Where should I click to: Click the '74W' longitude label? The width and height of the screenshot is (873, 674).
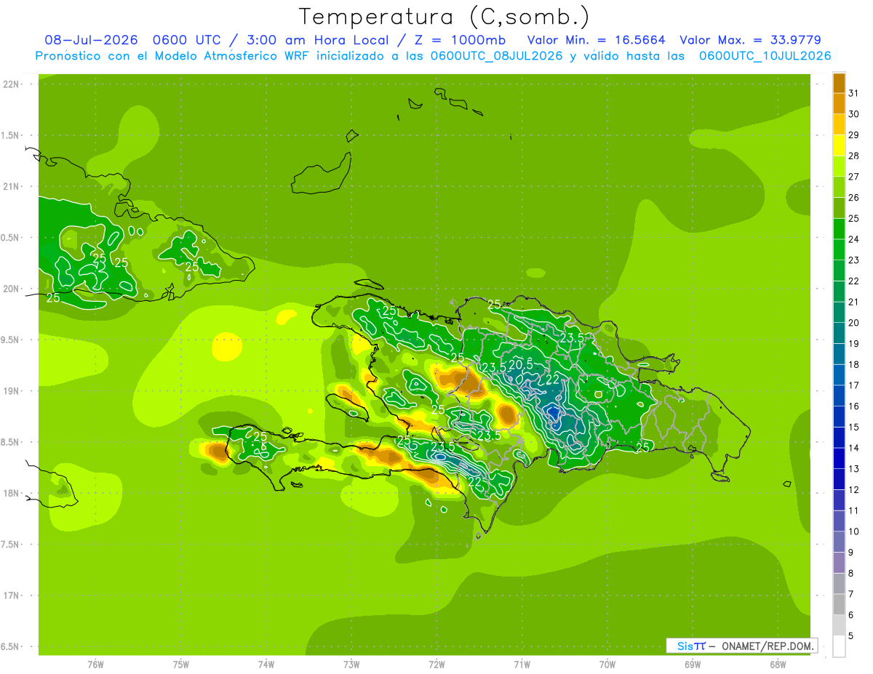click(x=266, y=665)
